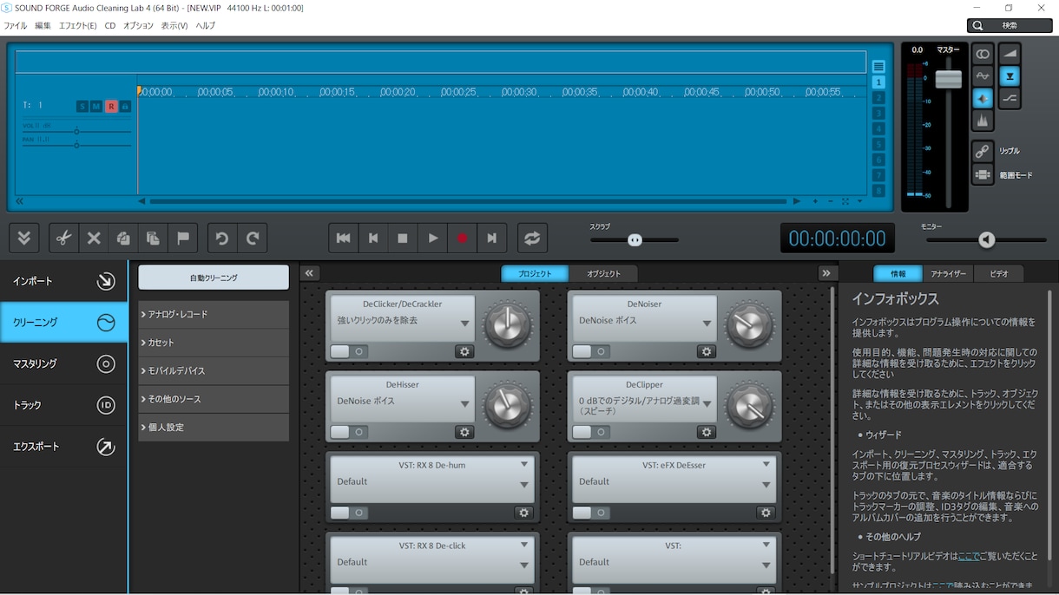This screenshot has height=595, width=1059.
Task: Open DeNoiser gear settings
Action: 707,351
